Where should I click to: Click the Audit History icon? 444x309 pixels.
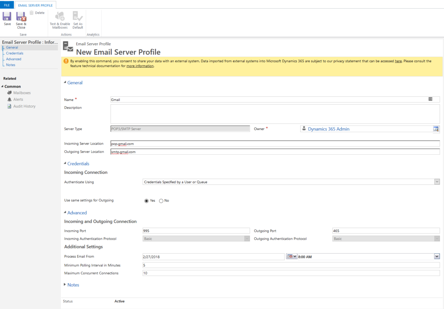[x=10, y=106]
